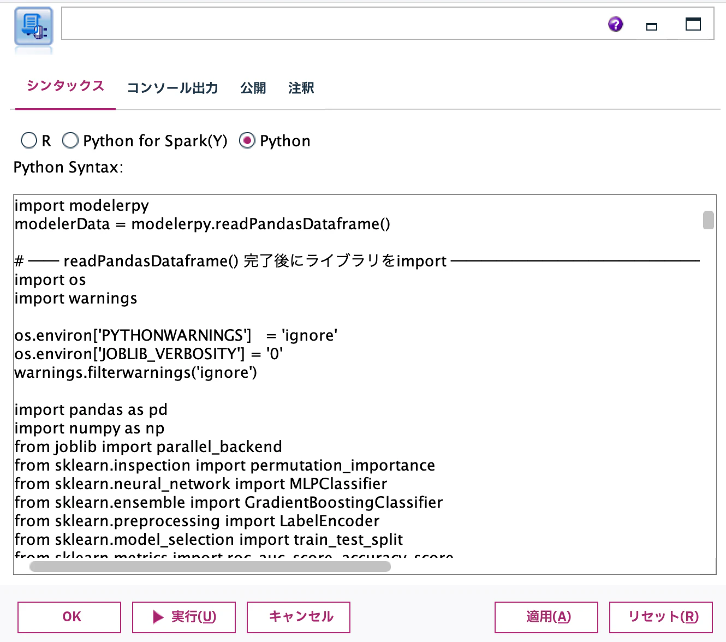Click the MLPClassifier import line
This screenshot has width=726, height=642.
pos(201,484)
